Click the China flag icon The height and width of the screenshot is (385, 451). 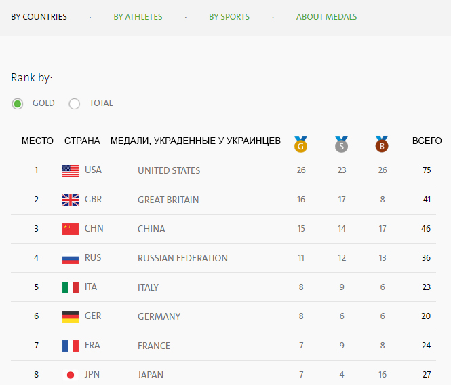tap(71, 229)
